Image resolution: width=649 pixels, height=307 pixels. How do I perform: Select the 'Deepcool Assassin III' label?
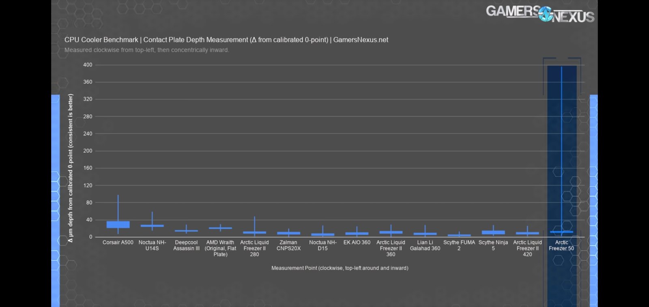[x=186, y=245]
